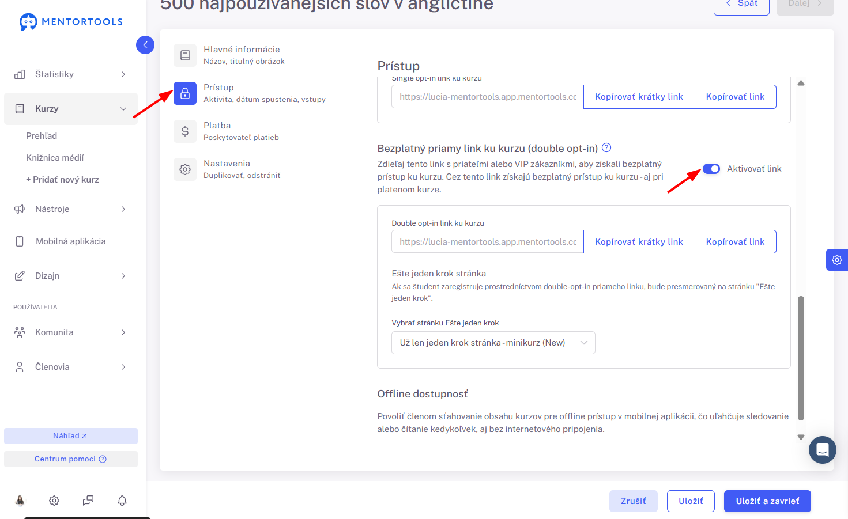Open the chat support bubble

point(823,450)
